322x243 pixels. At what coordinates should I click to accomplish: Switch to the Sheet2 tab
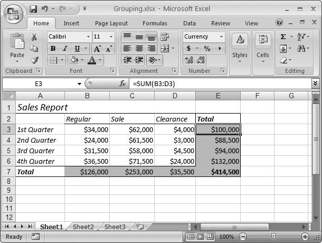tap(83, 227)
